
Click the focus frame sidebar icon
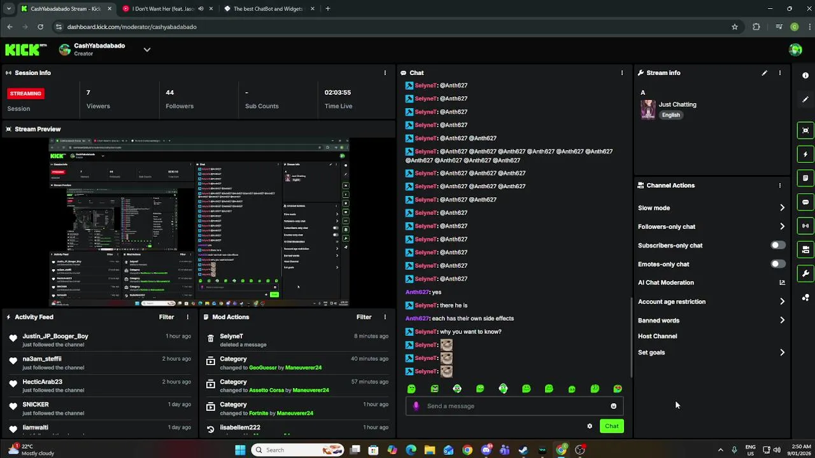tap(805, 130)
